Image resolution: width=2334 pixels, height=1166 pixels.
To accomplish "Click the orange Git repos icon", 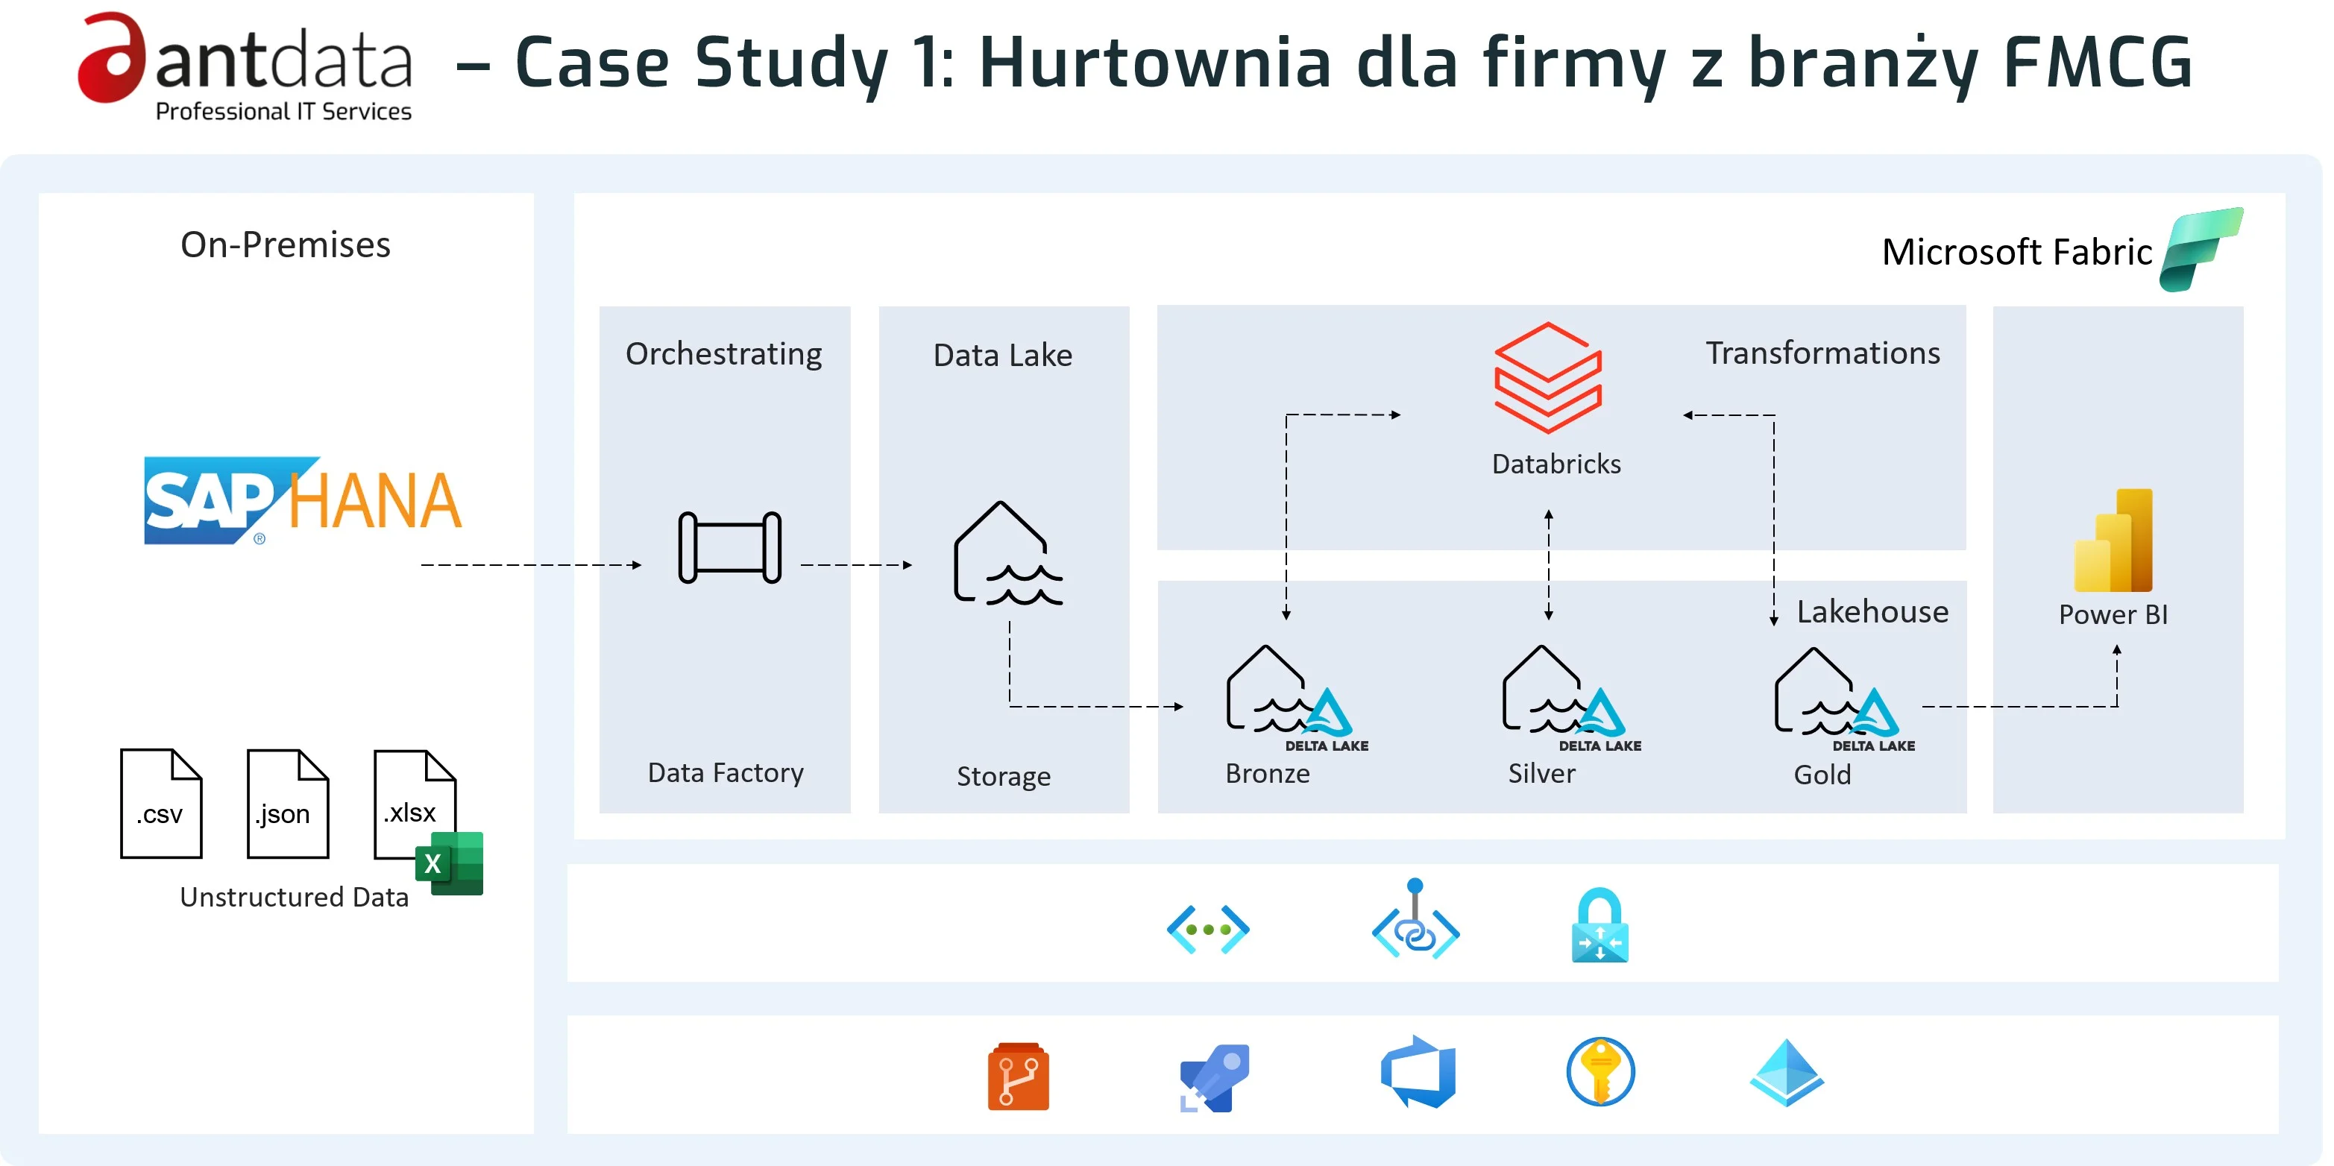I will pos(1019,1077).
